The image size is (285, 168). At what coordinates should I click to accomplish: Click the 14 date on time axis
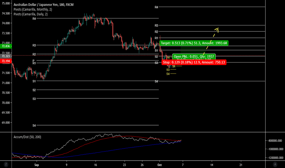(x=212, y=165)
